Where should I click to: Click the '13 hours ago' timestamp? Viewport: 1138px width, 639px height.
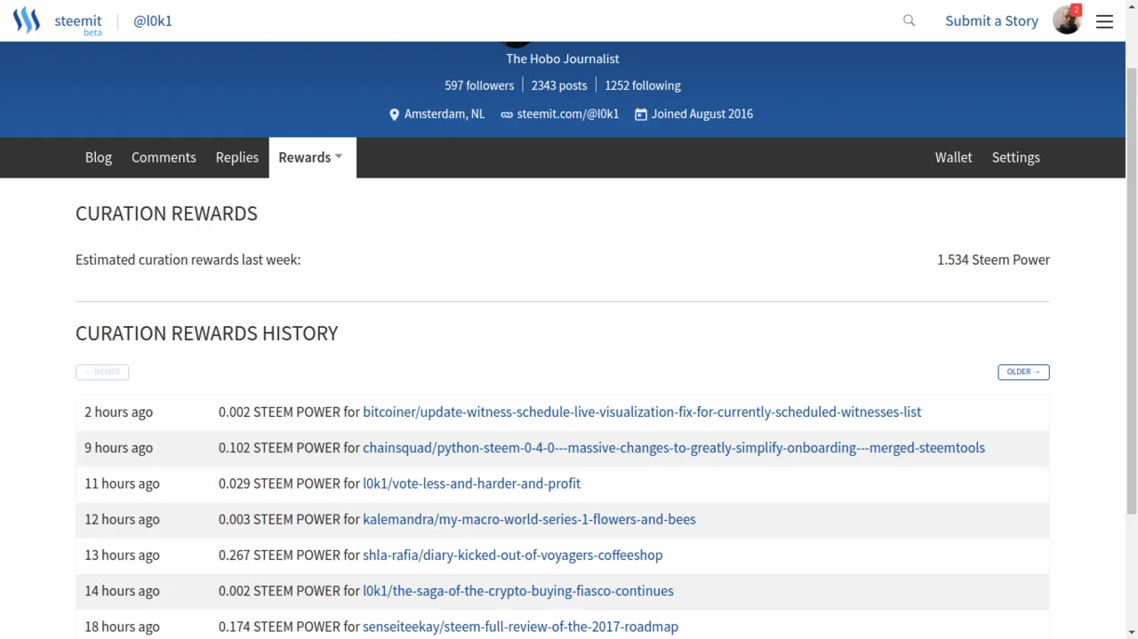(x=122, y=555)
